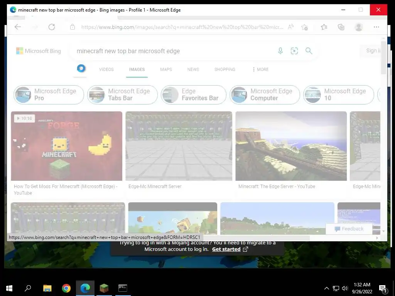Select Microsoft Edge 10 chip
The width and height of the screenshot is (395, 296).
(339, 95)
